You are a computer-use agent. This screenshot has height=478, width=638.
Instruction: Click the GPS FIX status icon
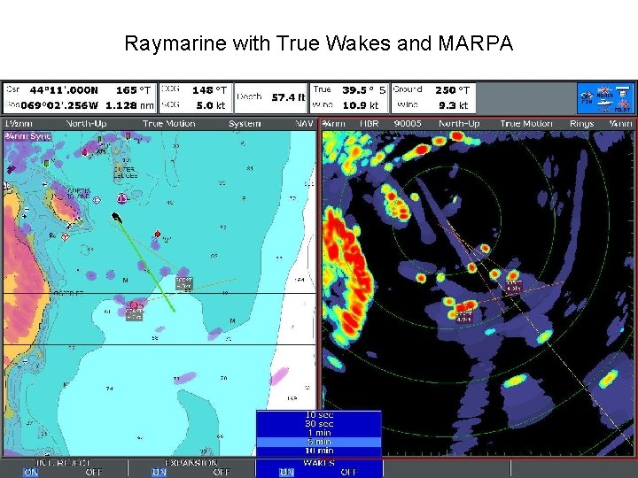587,98
